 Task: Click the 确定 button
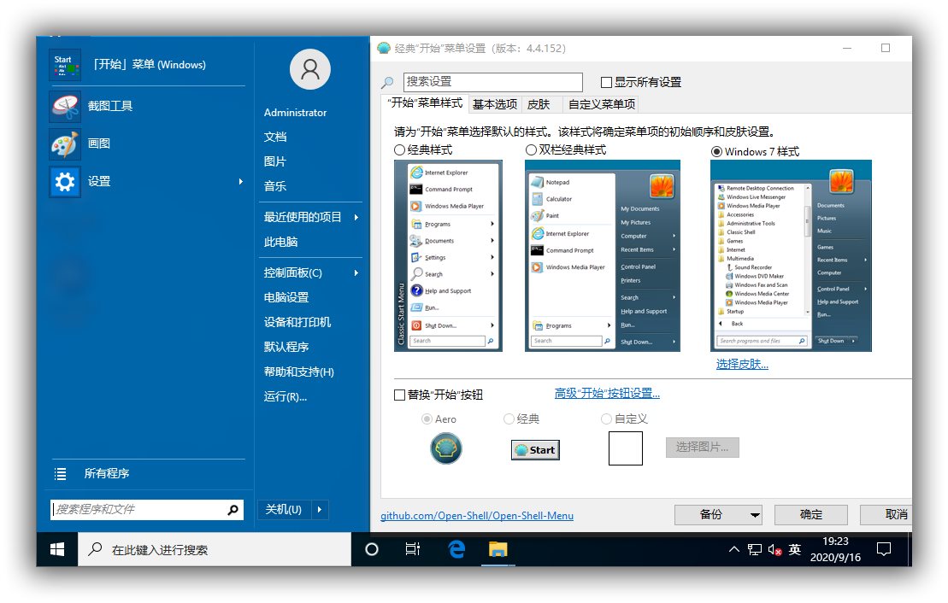coord(810,515)
